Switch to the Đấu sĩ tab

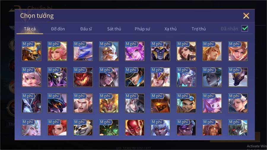click(86, 29)
